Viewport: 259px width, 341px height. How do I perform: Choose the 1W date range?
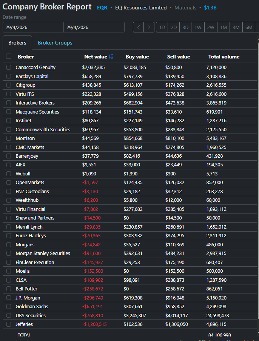pos(198,28)
